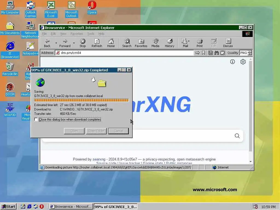This screenshot has height=210, width=280.
Task: Switch to Browservice taskbar button
Action: 71,207
